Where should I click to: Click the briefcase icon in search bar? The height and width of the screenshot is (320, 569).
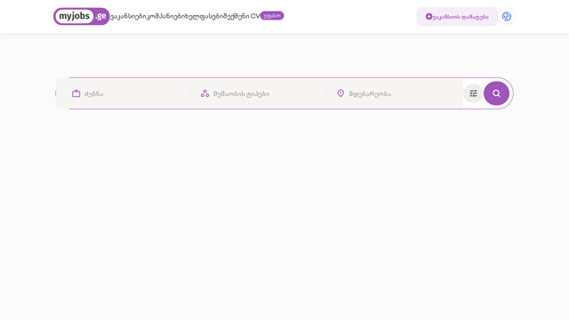click(76, 93)
